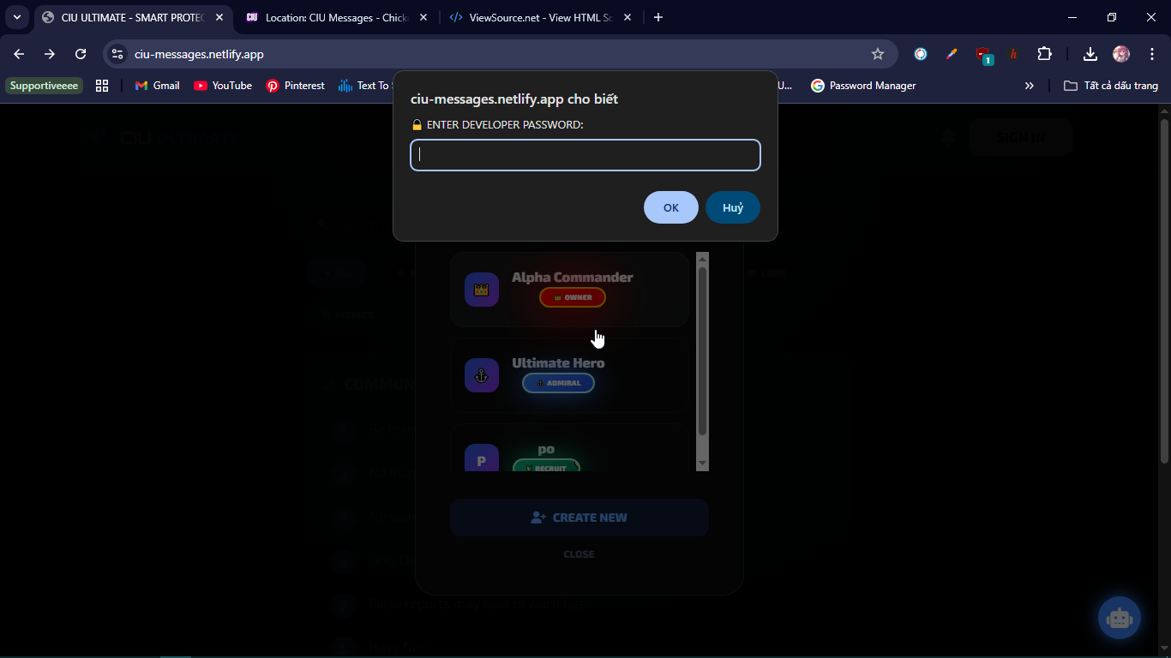Open a new tab with plus button
The height and width of the screenshot is (658, 1171).
(x=658, y=17)
